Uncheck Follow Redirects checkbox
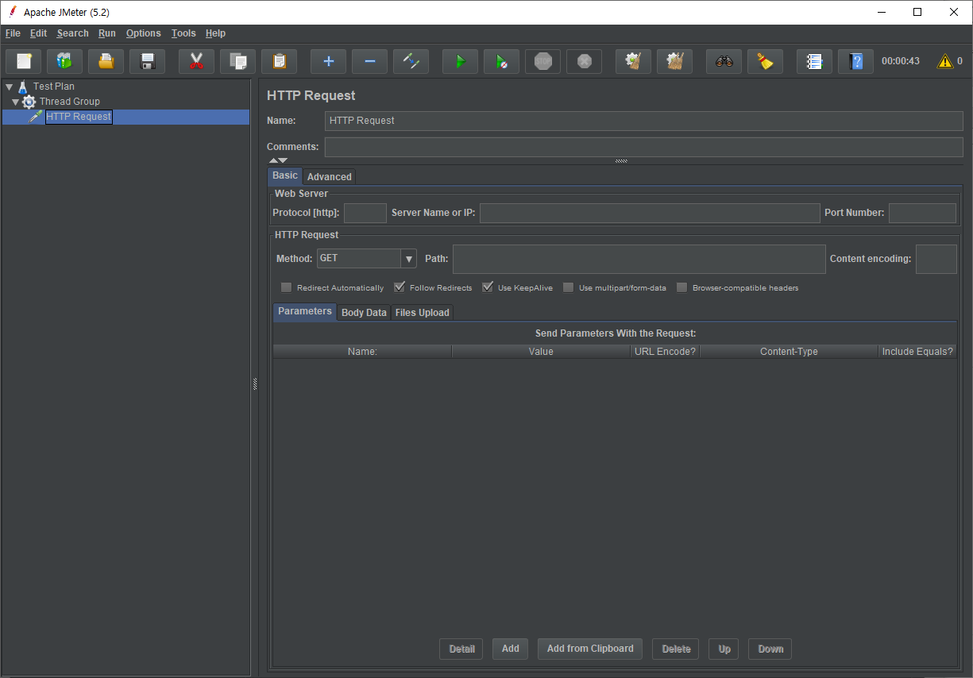This screenshot has width=973, height=678. (400, 287)
